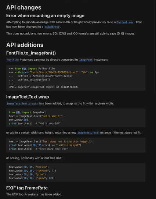The image size is (156, 199).
Task: Click the ImageText.Text.wrap heading
Action: pyautogui.click(x=28, y=97)
